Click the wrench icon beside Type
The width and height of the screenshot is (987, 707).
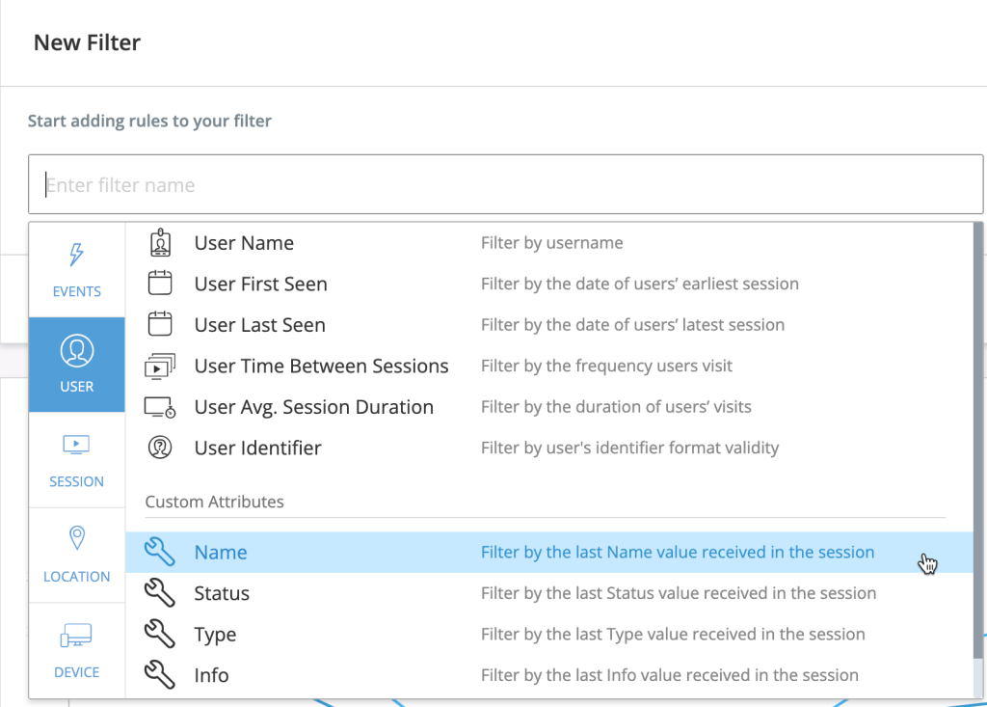[x=160, y=634]
